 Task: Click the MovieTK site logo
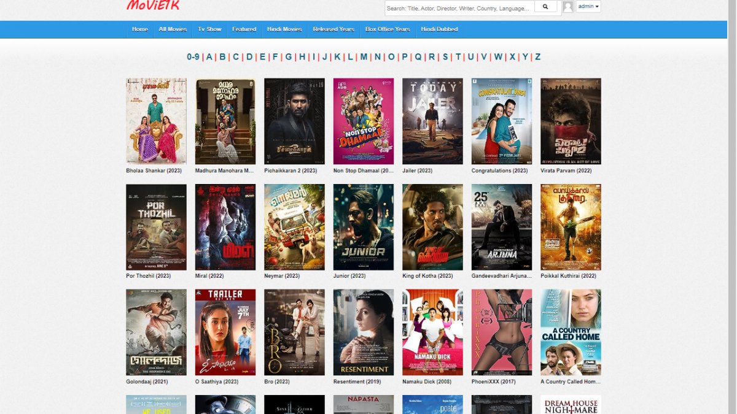153,6
